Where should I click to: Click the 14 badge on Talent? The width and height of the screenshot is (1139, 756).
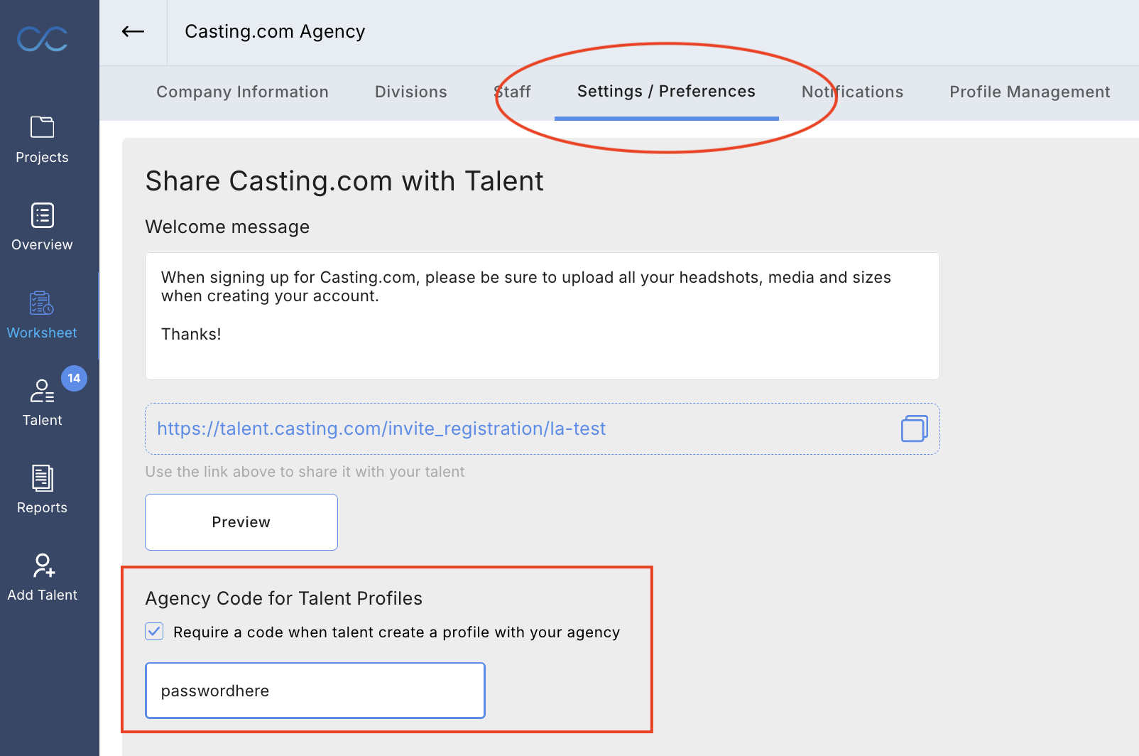(x=74, y=378)
